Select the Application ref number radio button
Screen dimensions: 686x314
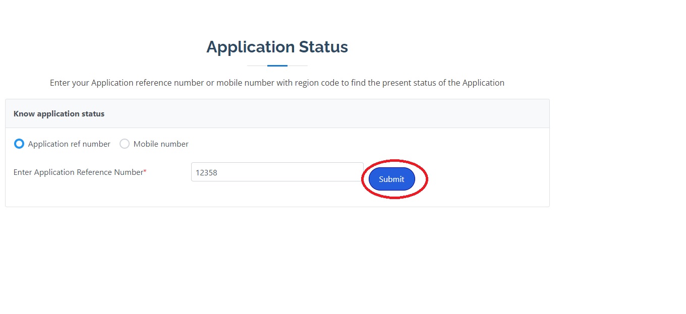click(19, 144)
